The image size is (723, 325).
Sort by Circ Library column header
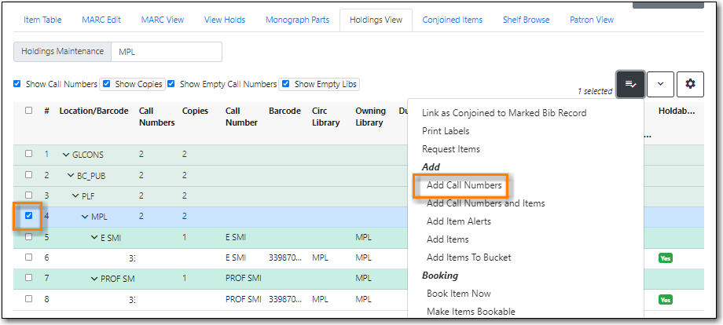click(325, 117)
